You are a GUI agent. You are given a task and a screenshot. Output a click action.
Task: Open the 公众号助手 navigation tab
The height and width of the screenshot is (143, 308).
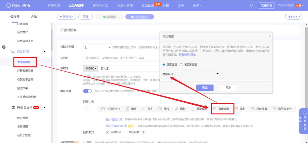76,5
